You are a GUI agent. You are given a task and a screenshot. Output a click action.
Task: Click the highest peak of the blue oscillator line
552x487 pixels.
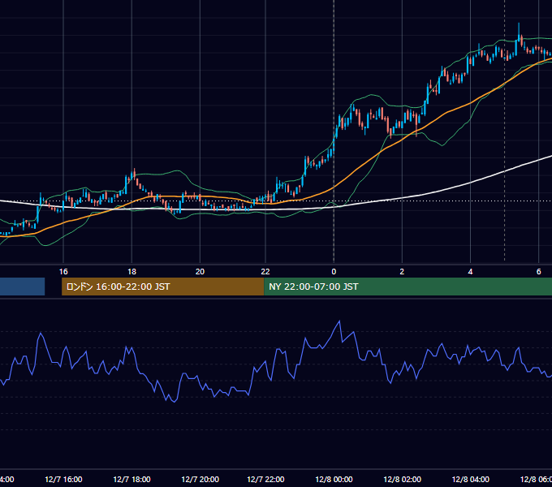pos(339,321)
